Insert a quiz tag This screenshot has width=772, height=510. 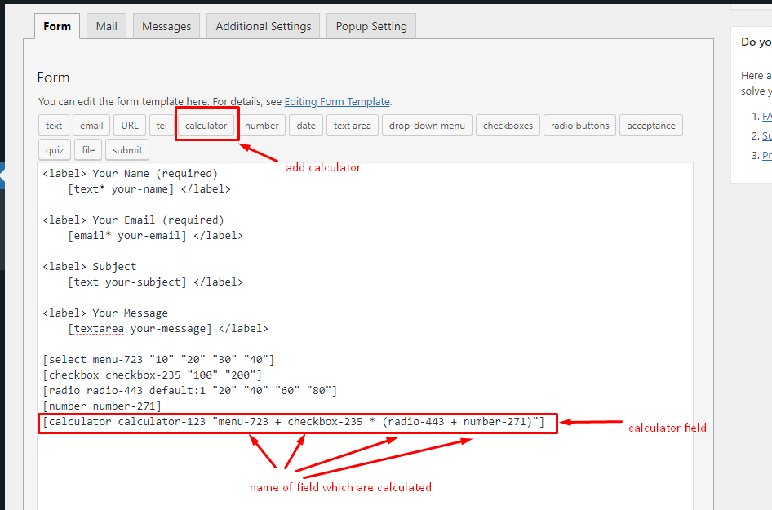coord(55,150)
